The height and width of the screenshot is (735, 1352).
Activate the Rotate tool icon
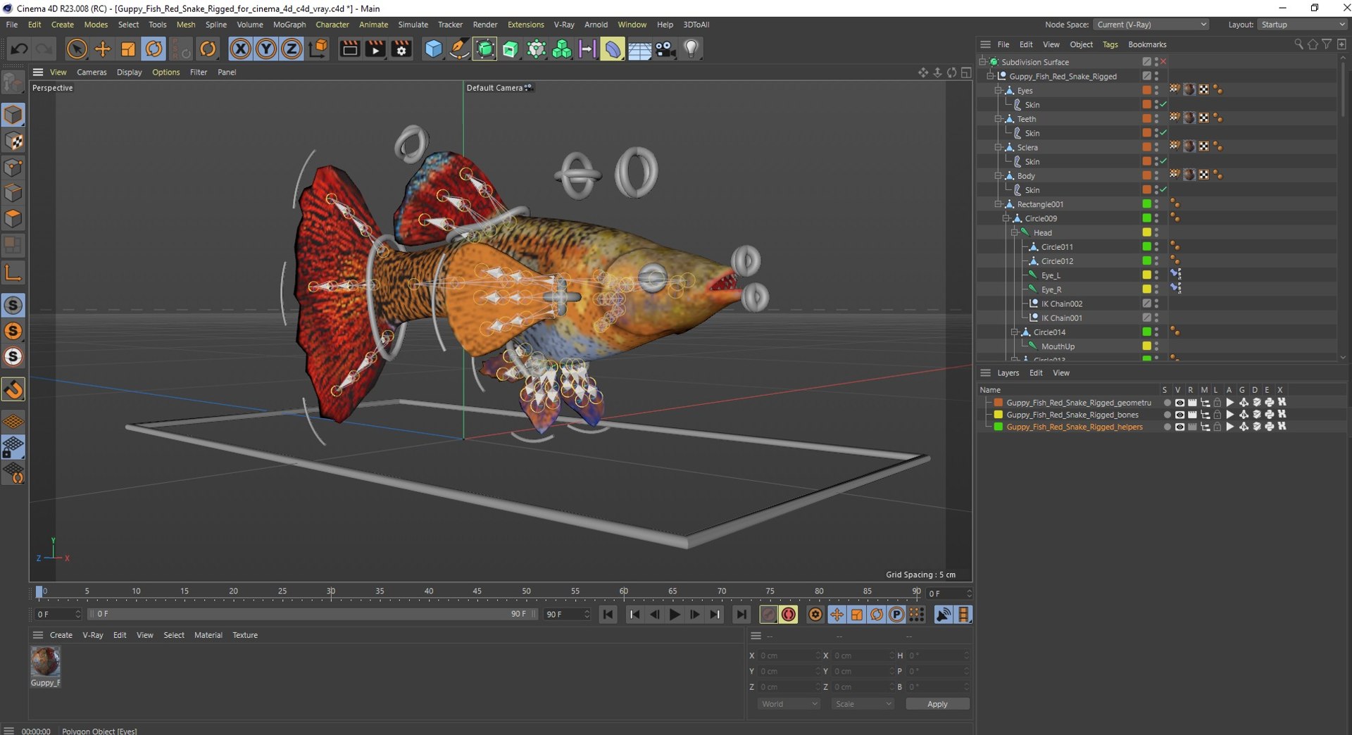click(x=154, y=49)
